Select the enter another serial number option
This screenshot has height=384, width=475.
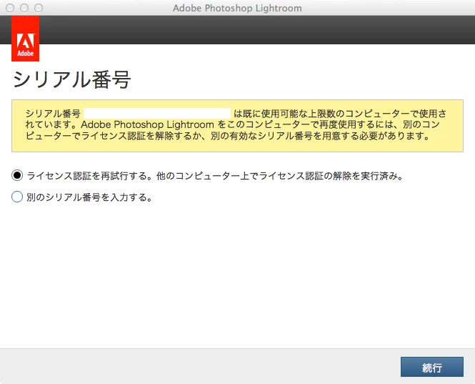[17, 197]
